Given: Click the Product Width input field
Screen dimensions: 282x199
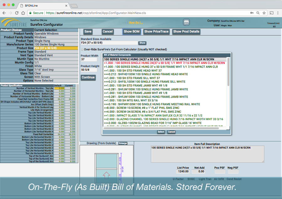Looking at the screenshot, I should pos(89,59).
